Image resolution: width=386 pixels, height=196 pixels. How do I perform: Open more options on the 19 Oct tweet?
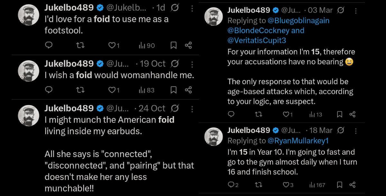click(192, 63)
